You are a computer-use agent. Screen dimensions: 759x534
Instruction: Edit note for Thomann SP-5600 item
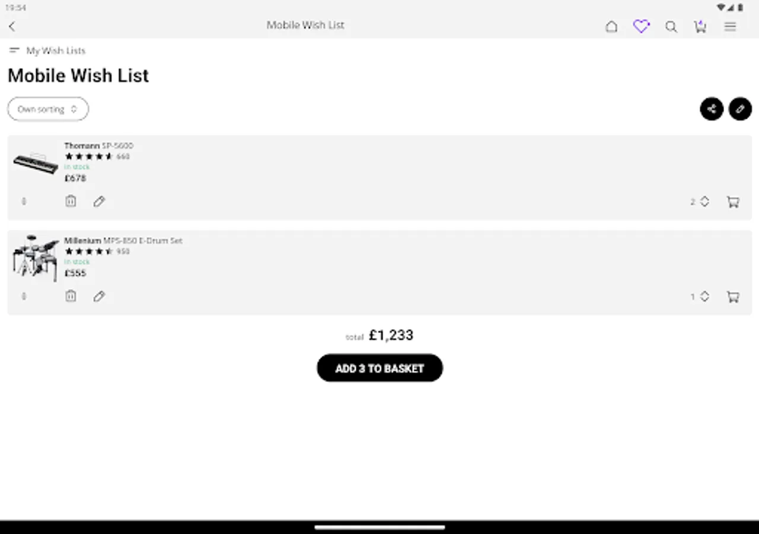99,202
